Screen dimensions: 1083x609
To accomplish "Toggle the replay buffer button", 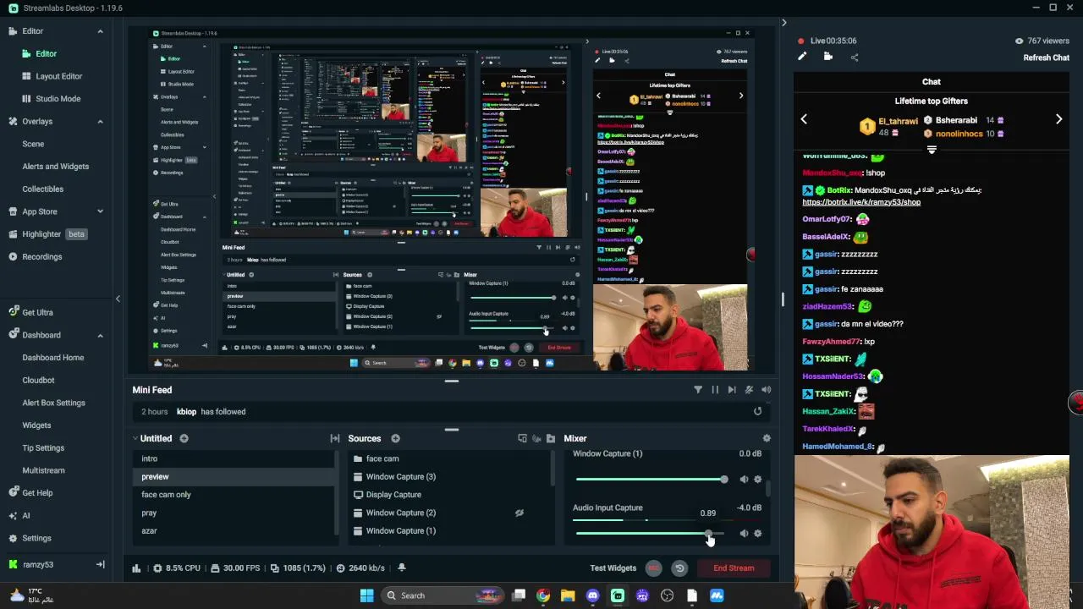I will 679,568.
